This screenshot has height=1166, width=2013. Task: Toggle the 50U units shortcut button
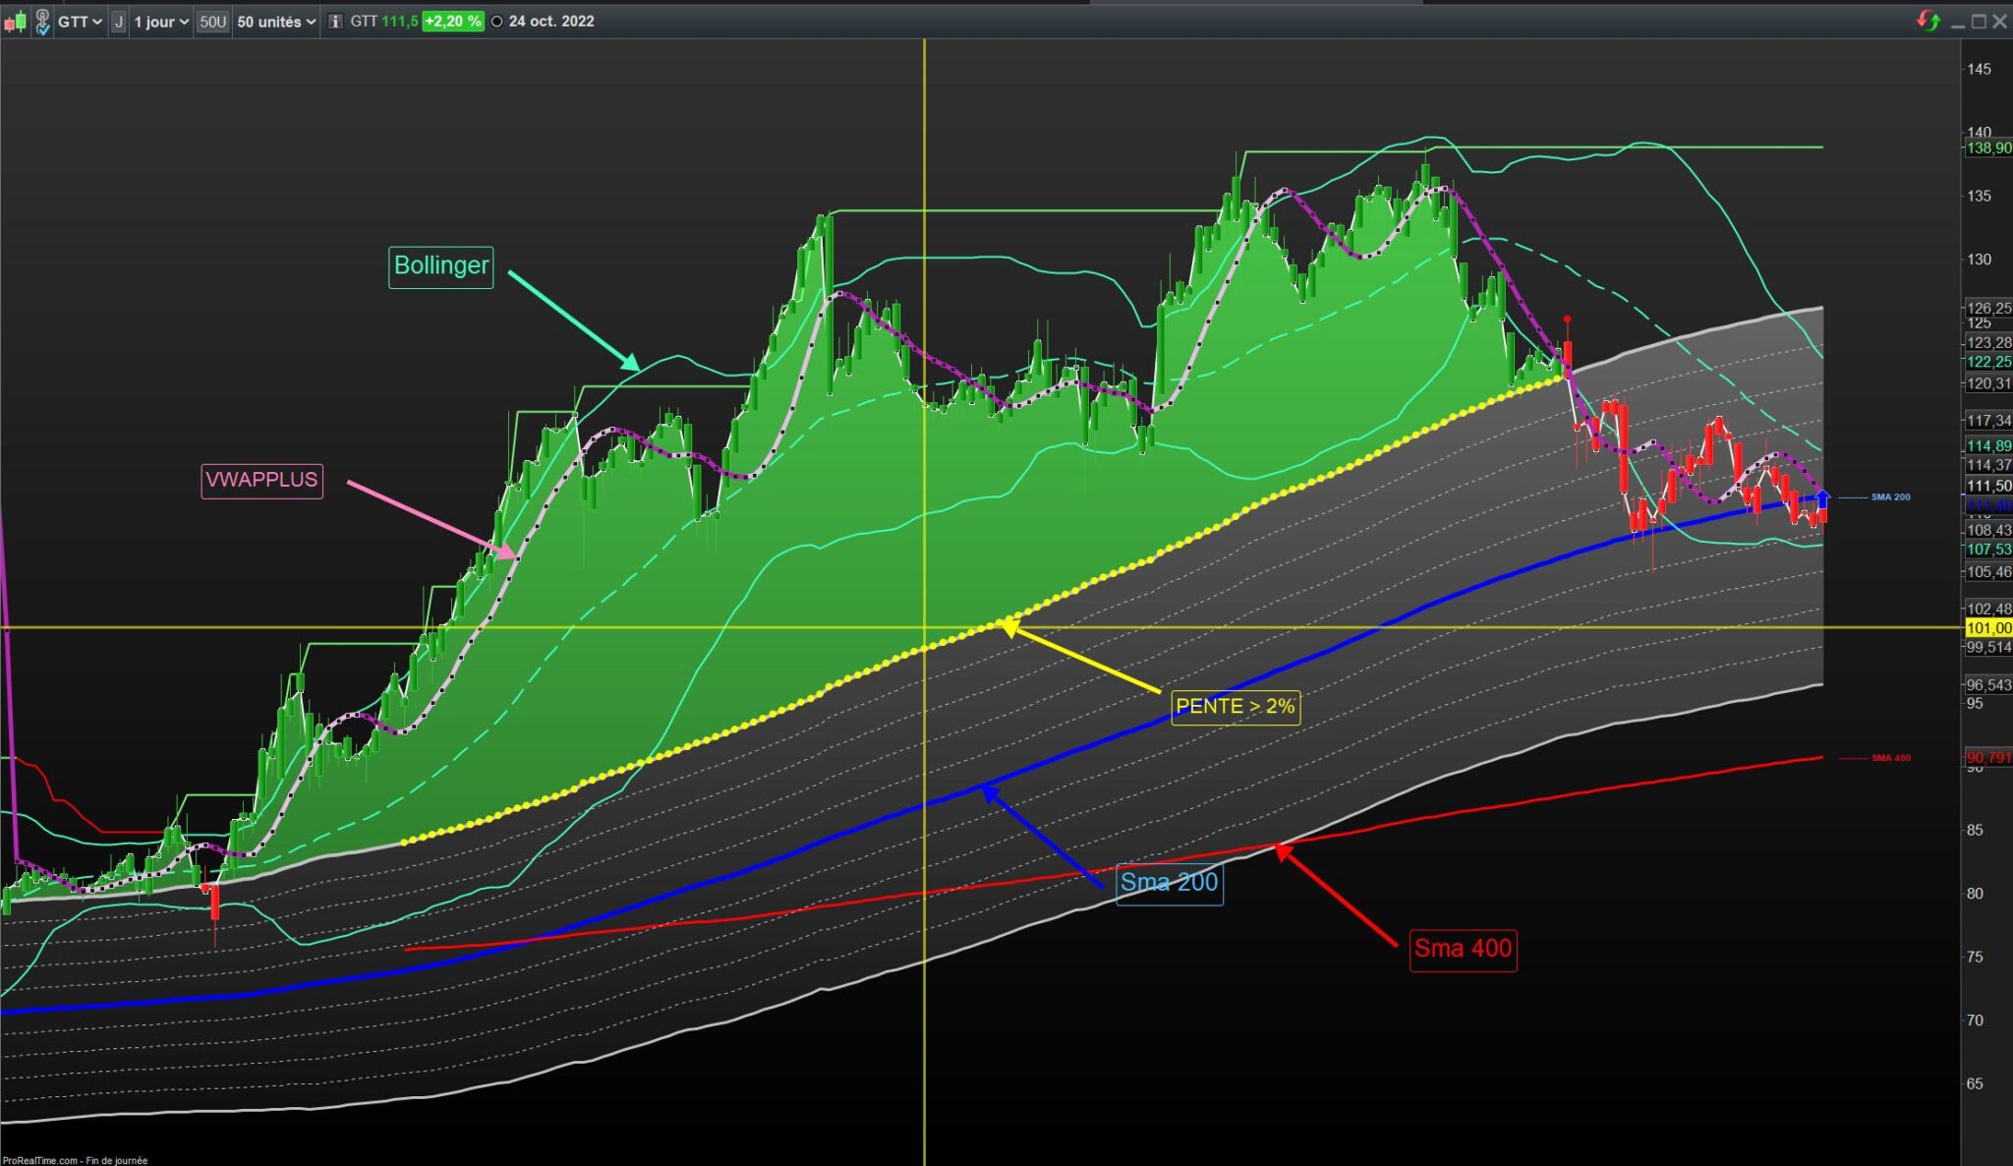[212, 22]
